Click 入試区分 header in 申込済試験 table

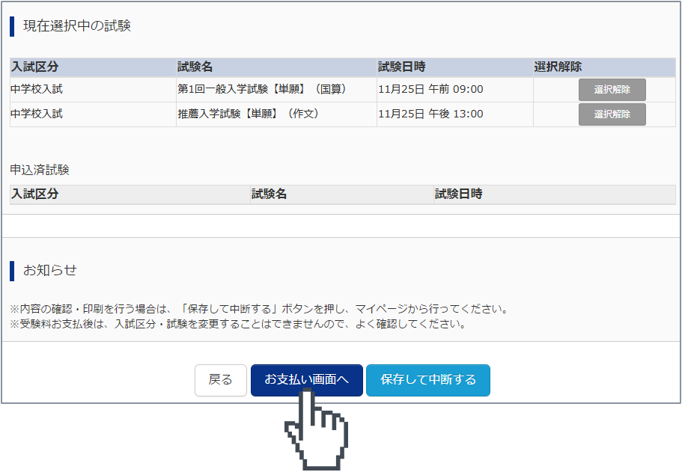point(34,194)
